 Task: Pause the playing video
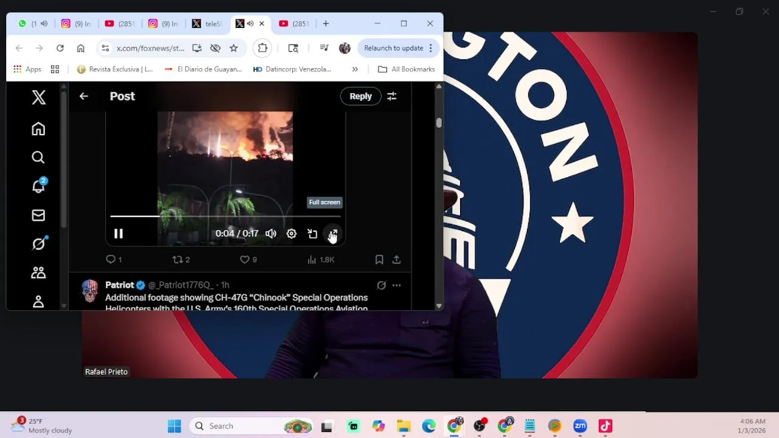(118, 234)
